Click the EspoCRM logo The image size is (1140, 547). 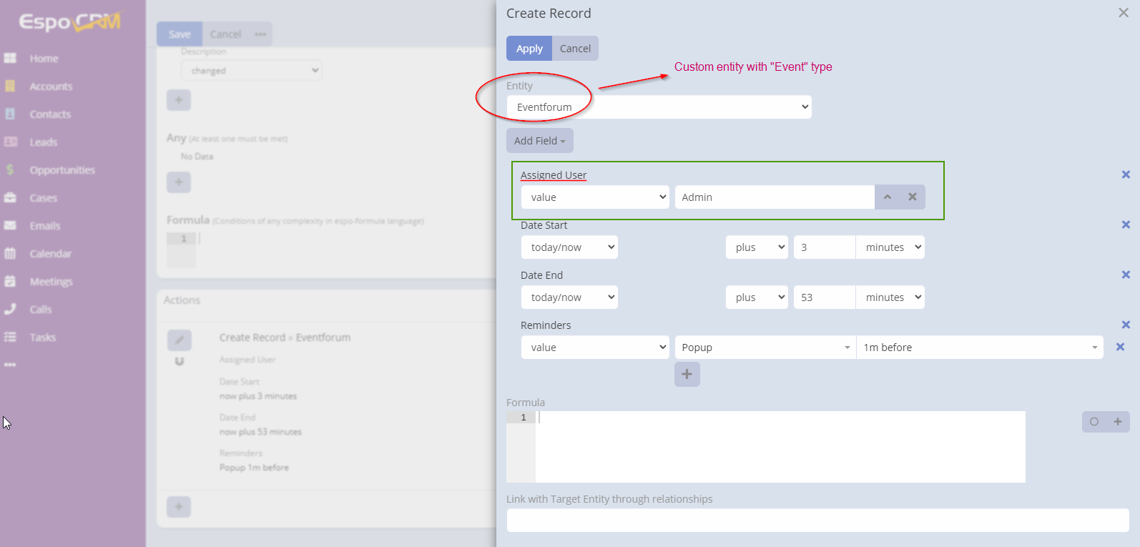point(71,22)
